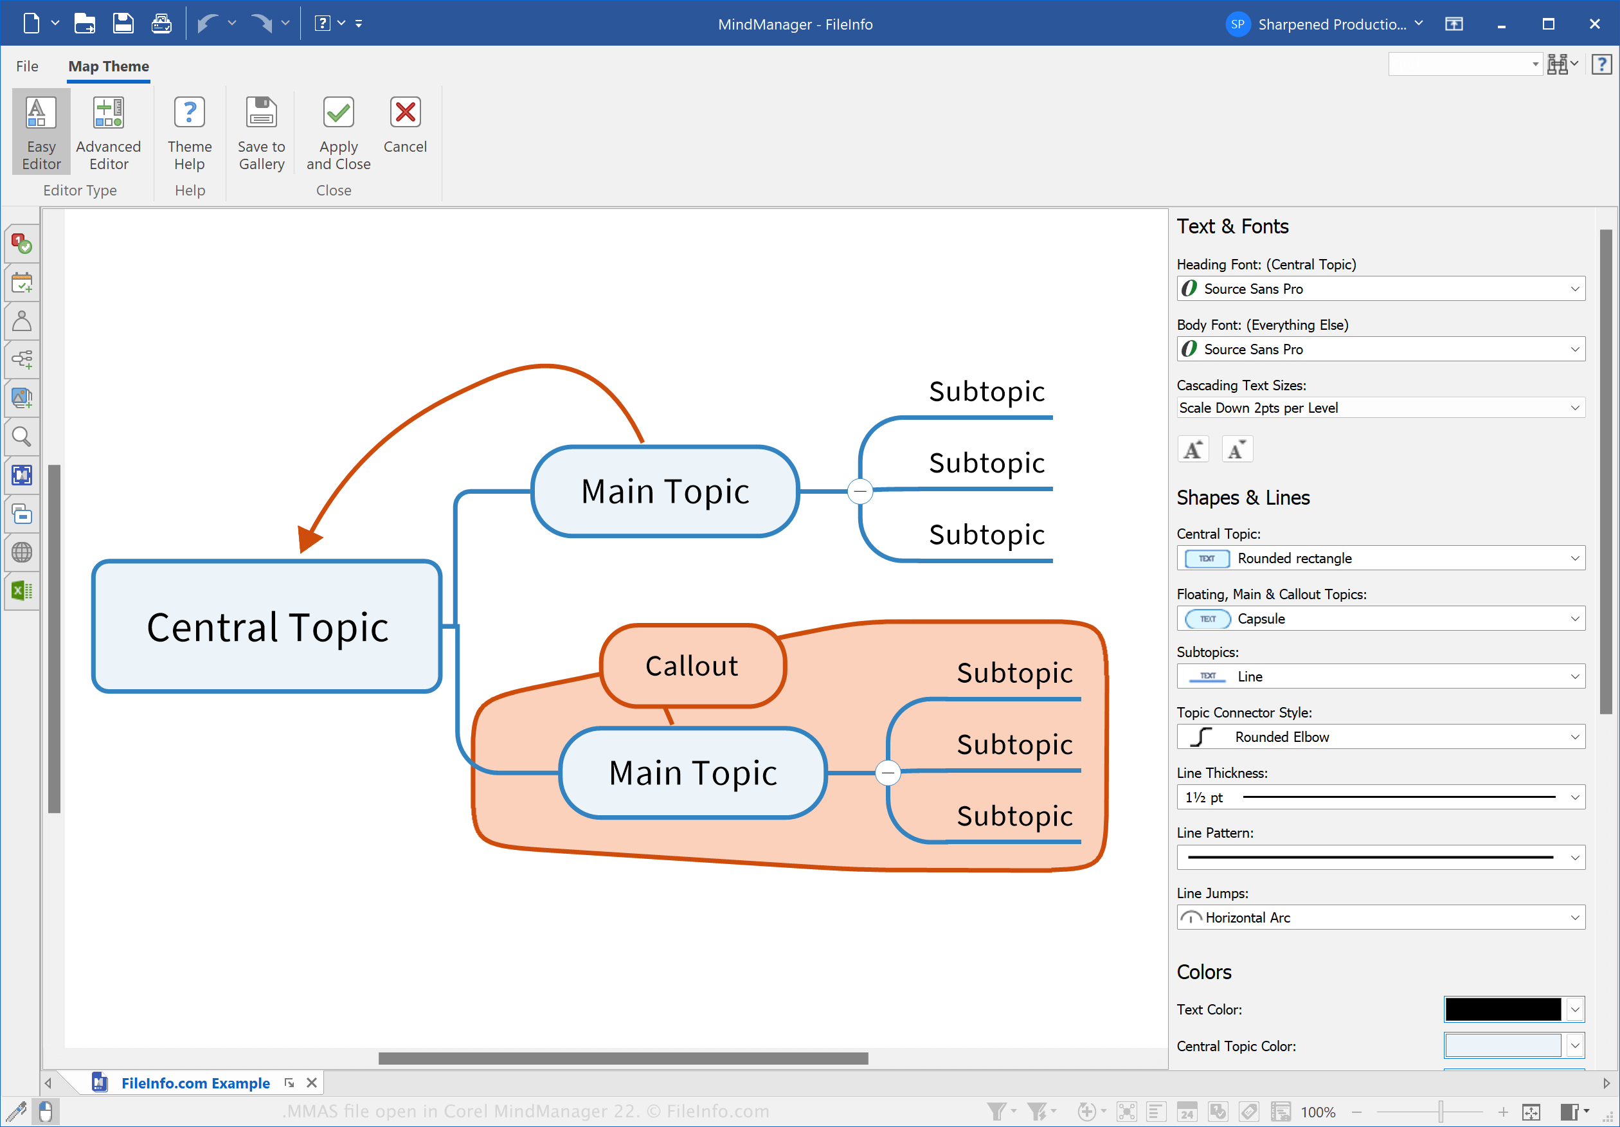Click the horizontal scrollbar under the map
Screen dimensions: 1620x1127
tap(622, 1058)
